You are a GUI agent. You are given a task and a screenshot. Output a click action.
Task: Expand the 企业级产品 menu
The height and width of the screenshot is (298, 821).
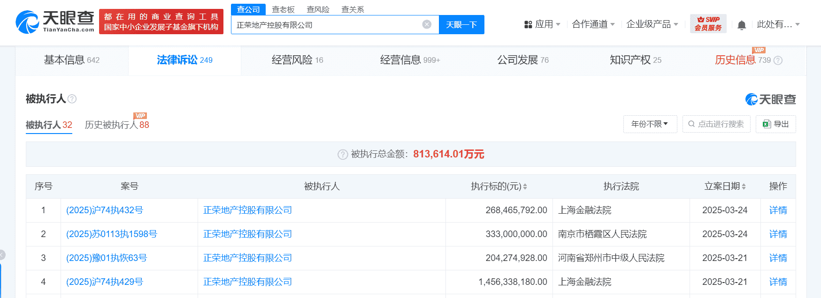(x=652, y=24)
